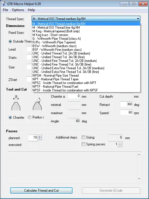Select M - Metrical ISO Thread medium 6g/6H

(x=86, y=24)
